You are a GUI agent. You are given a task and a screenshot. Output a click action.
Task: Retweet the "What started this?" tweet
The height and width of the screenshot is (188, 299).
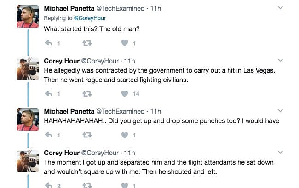86,44
